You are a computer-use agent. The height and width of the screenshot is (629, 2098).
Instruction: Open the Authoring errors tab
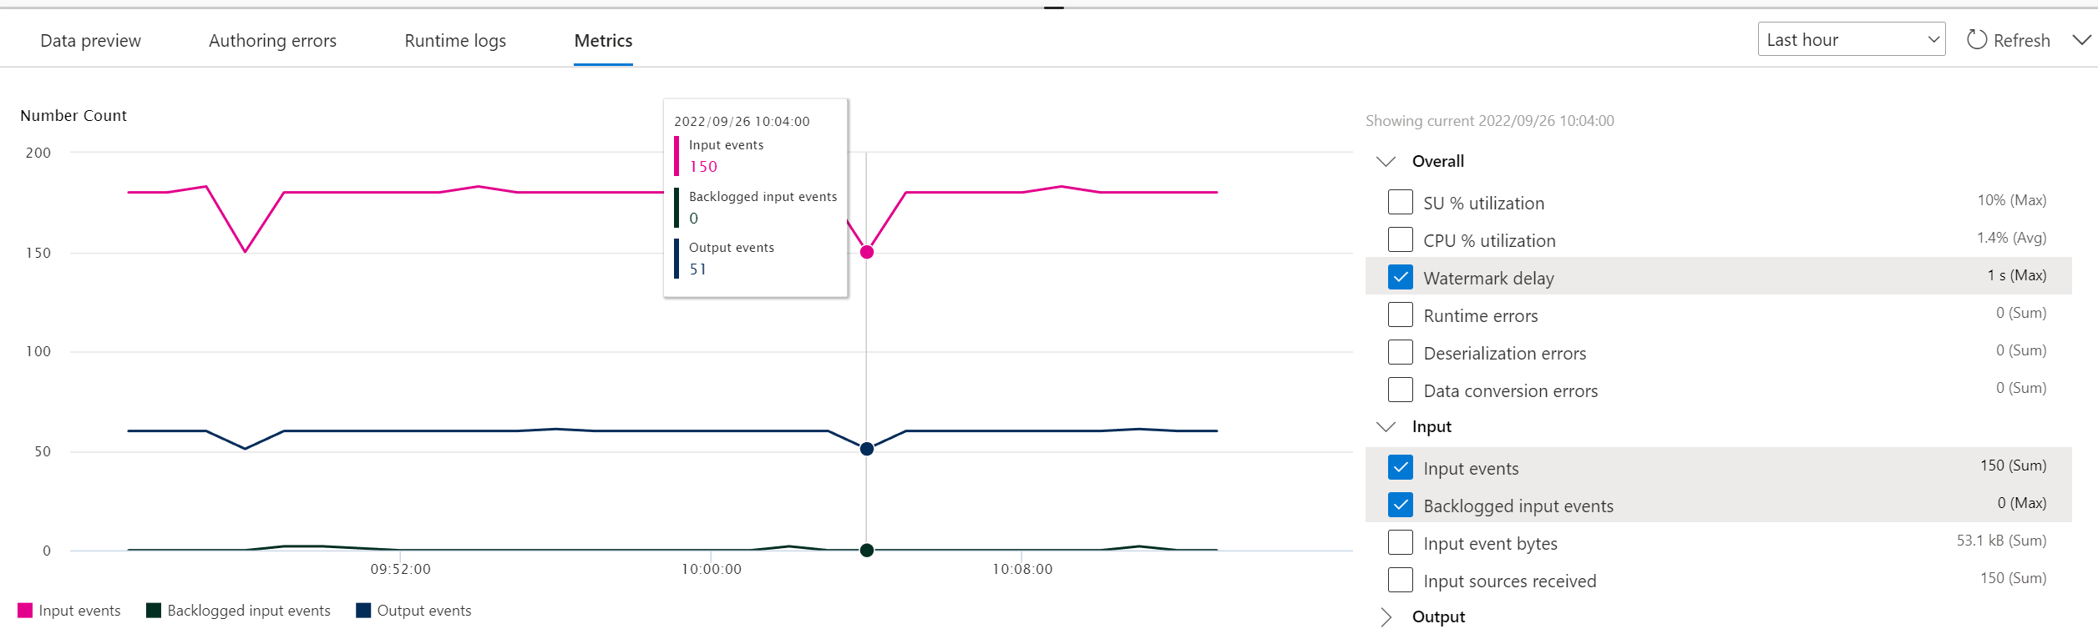pyautogui.click(x=272, y=41)
